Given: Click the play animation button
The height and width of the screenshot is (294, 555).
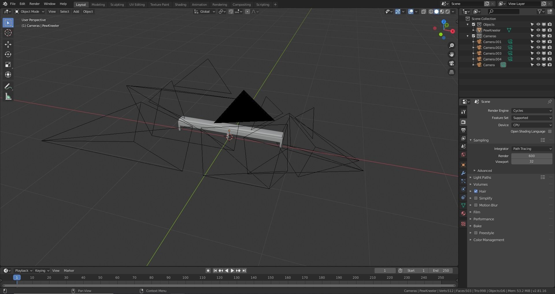Looking at the screenshot, I should click(232, 271).
